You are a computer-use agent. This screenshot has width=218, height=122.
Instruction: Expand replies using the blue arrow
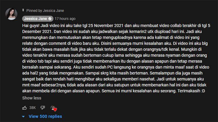(x=23, y=117)
